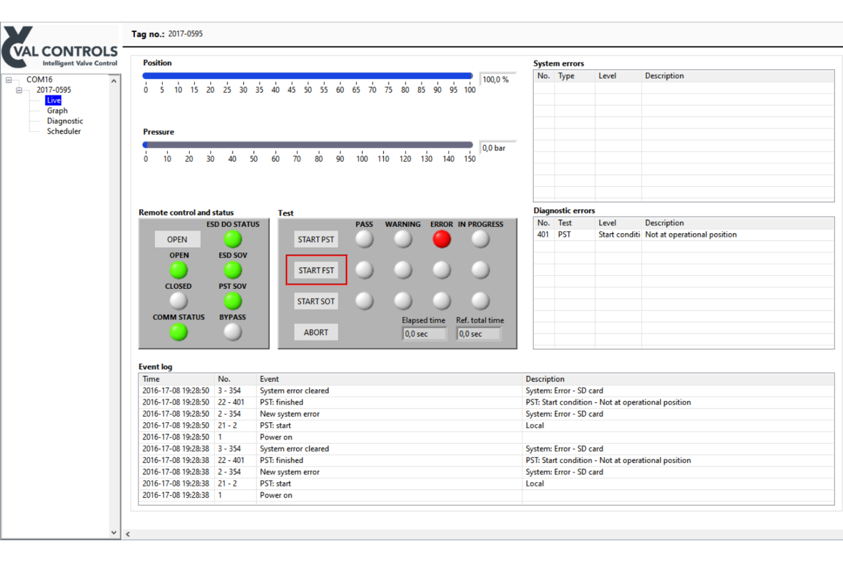Click the Val Controls logo

pos(60,48)
